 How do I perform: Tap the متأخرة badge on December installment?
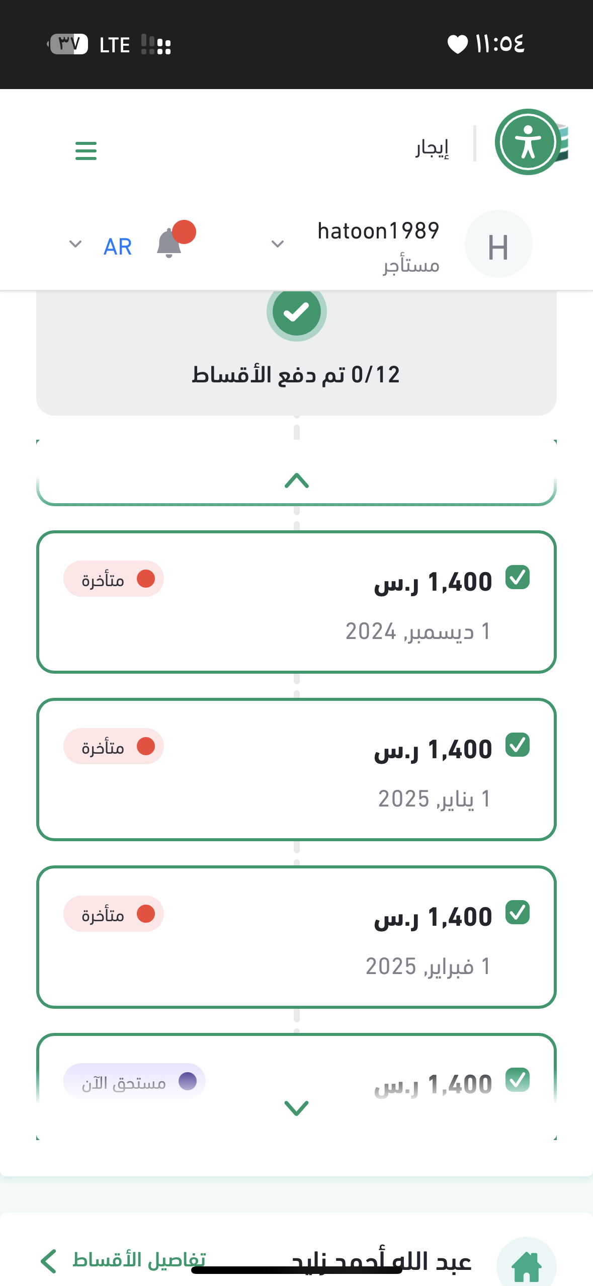click(x=114, y=579)
